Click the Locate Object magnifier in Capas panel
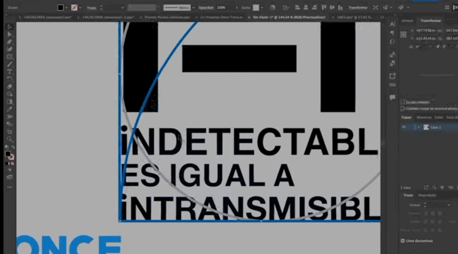Image resolution: width=458 pixels, height=254 pixels. (434, 187)
